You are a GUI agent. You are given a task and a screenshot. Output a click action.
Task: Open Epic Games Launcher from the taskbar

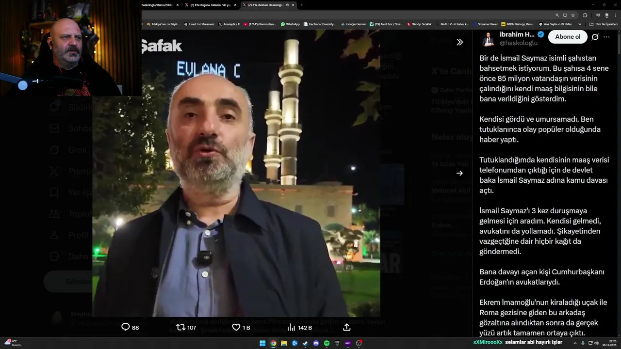click(337, 343)
